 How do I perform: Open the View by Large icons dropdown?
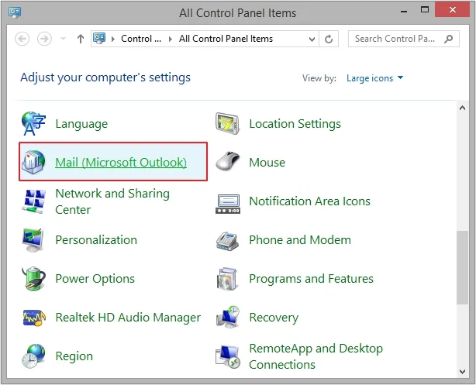[375, 78]
